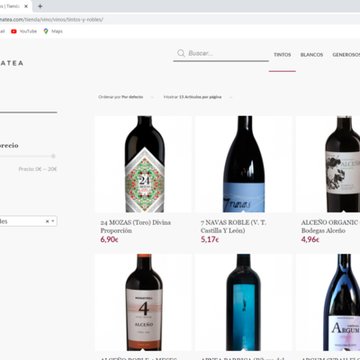The width and height of the screenshot is (360, 360).
Task: Click the search magnifier icon
Action: [181, 53]
